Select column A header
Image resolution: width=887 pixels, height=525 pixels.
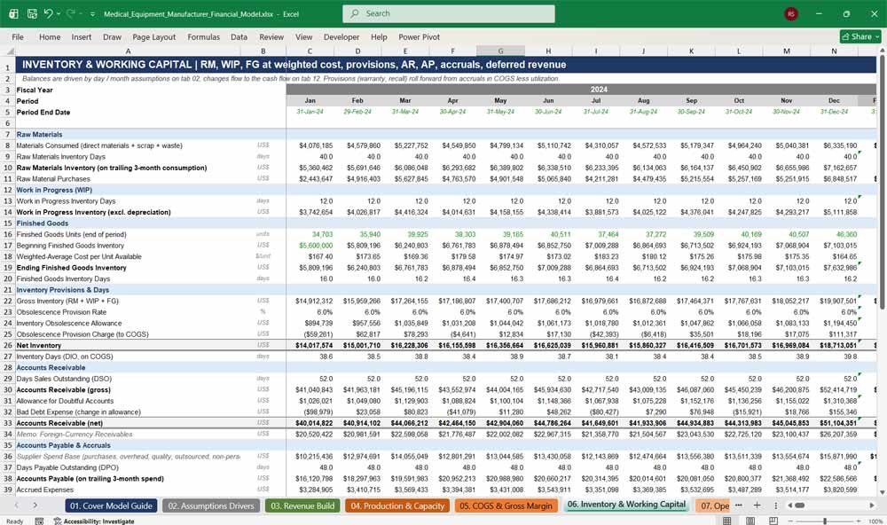coord(128,51)
